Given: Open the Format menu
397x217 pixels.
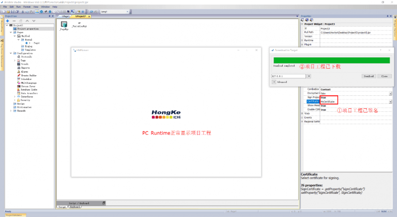Looking at the screenshot, I should tap(26, 7).
